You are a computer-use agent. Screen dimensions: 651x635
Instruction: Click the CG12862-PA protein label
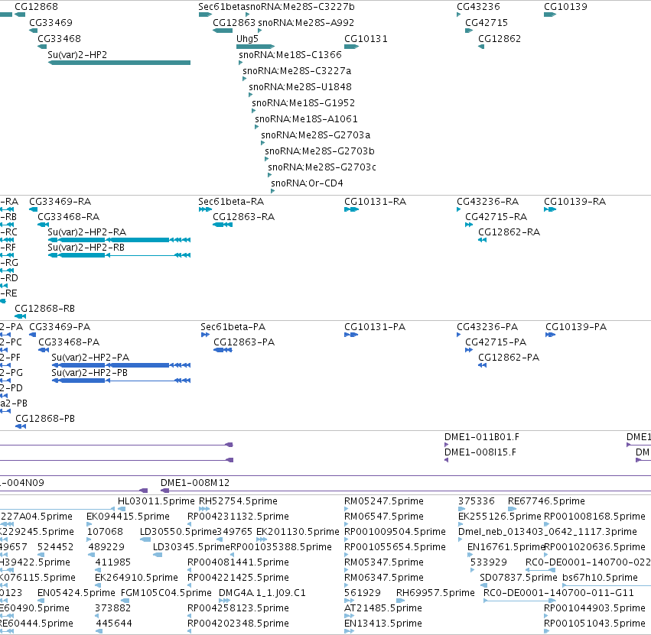(x=509, y=358)
